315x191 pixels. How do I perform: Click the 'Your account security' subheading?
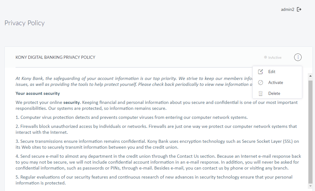point(38,93)
